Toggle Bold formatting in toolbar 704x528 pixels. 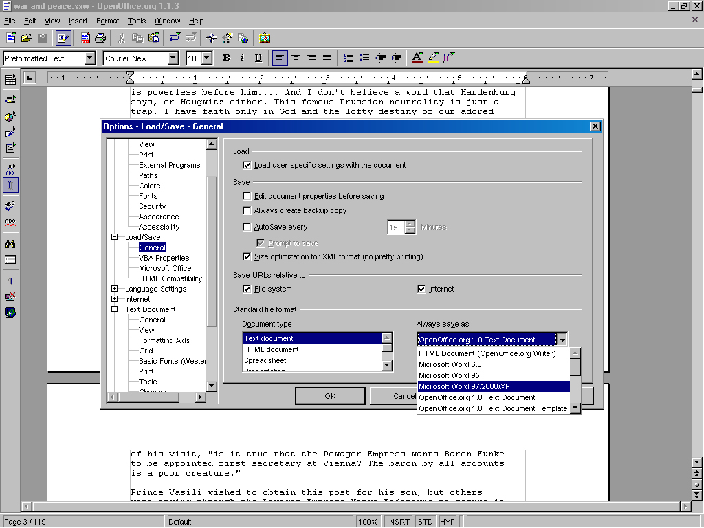pyautogui.click(x=226, y=58)
